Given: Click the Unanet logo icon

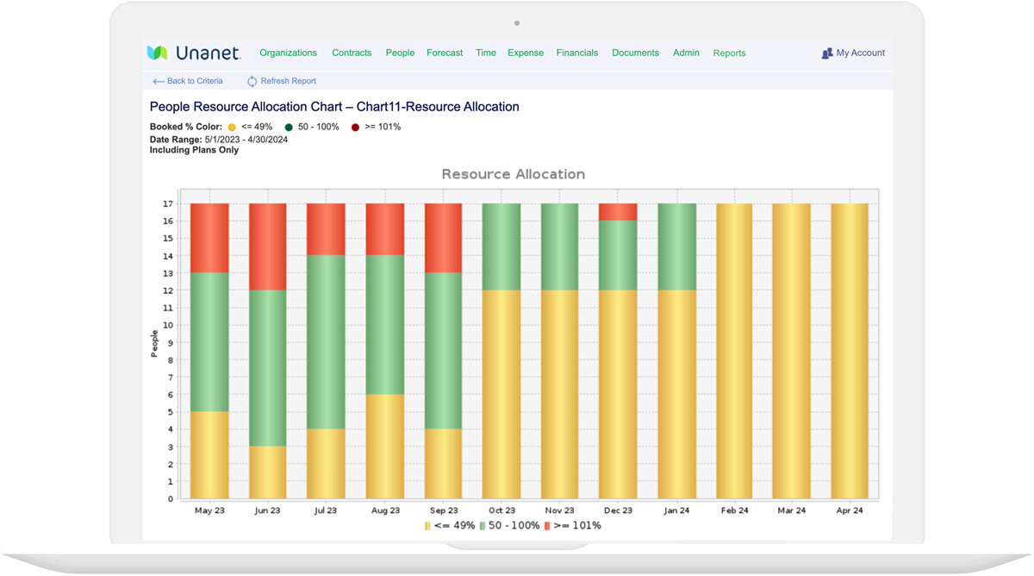Looking at the screenshot, I should click(157, 53).
